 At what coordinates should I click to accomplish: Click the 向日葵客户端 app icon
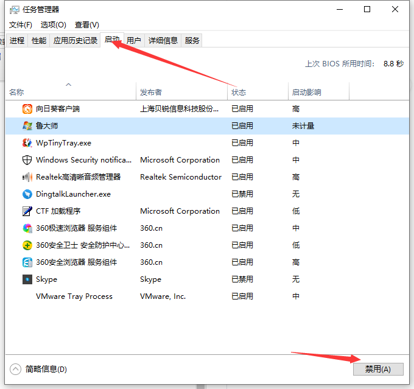click(x=27, y=109)
